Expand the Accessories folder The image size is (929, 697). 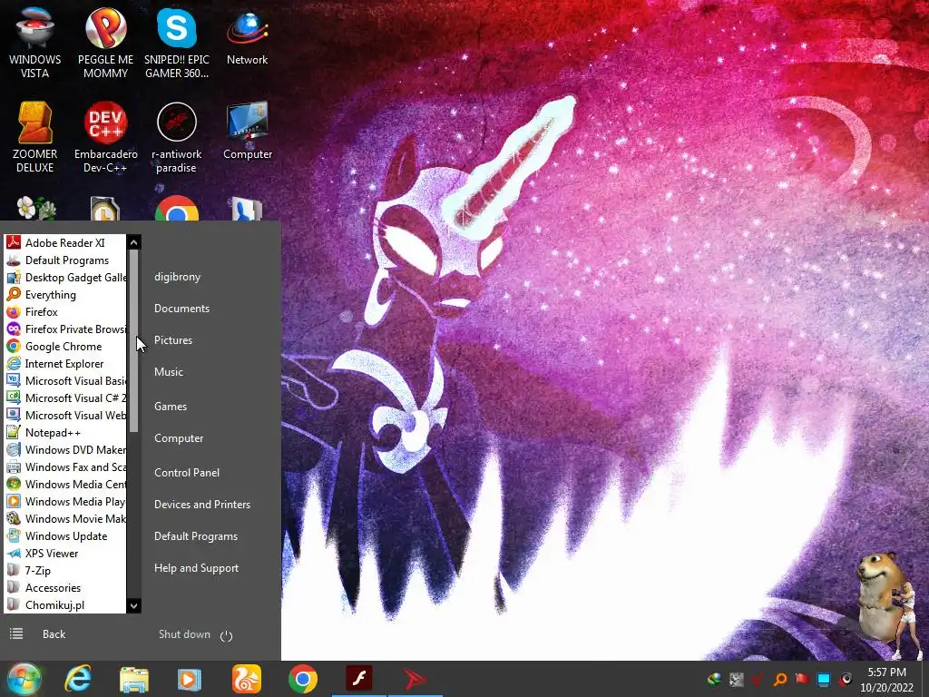[x=65, y=587]
